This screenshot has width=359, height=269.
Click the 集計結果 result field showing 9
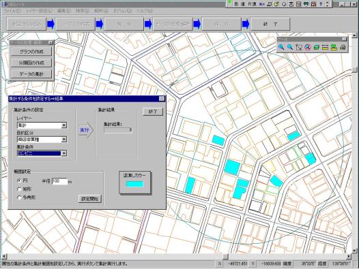point(118,130)
